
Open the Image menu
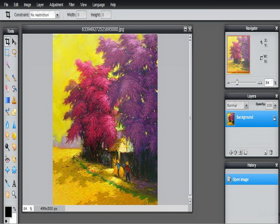point(27,4)
